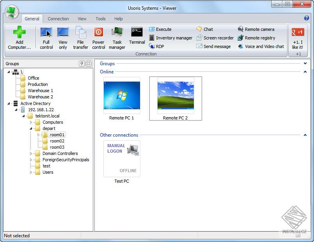314x242 pixels.
Task: Select the Full control connection mode
Action: click(x=46, y=37)
